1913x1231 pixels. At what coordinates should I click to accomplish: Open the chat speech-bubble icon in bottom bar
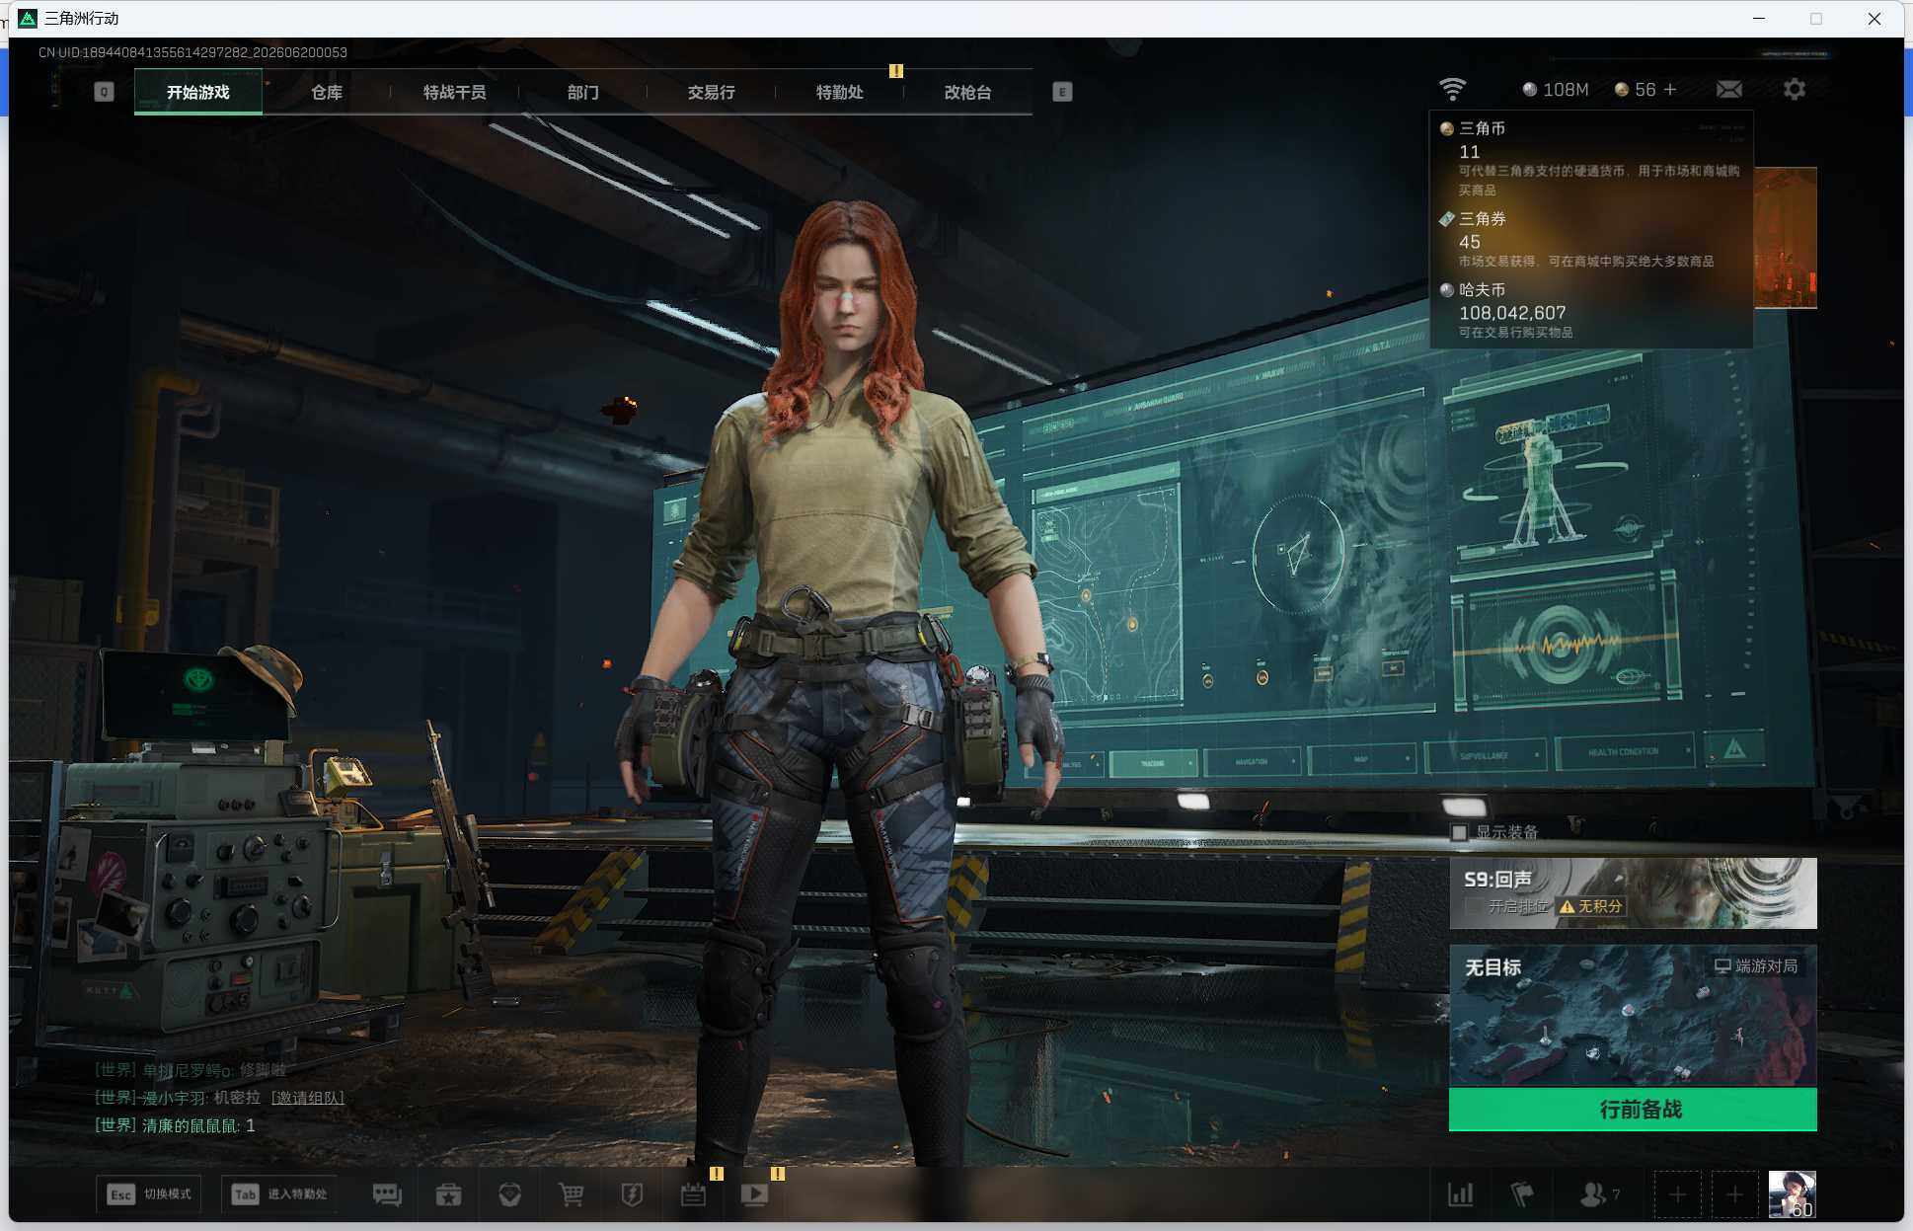coord(387,1194)
